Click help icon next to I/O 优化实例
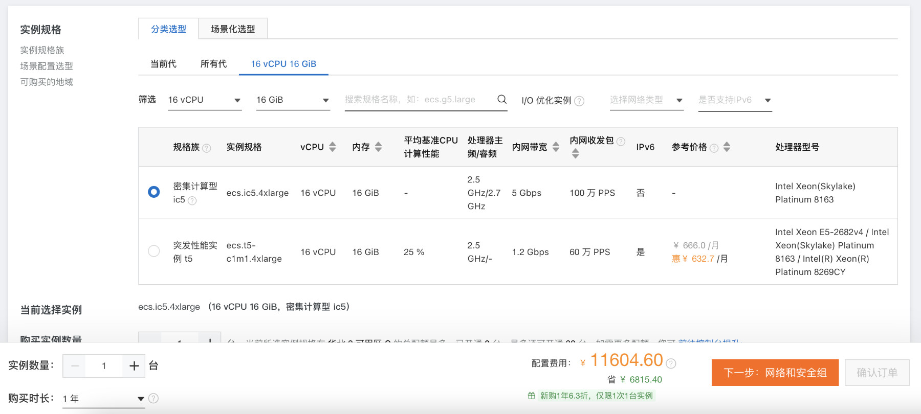 579,101
